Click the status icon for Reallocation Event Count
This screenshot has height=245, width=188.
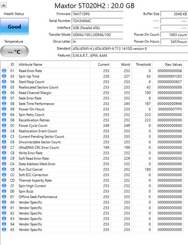(x=4, y=131)
